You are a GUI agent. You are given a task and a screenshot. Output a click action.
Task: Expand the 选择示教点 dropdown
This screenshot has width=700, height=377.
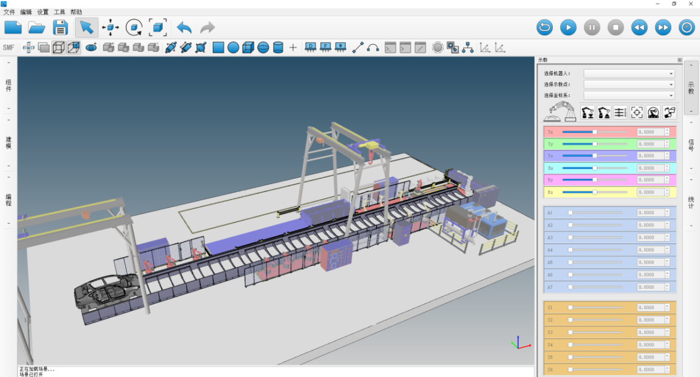[629, 85]
